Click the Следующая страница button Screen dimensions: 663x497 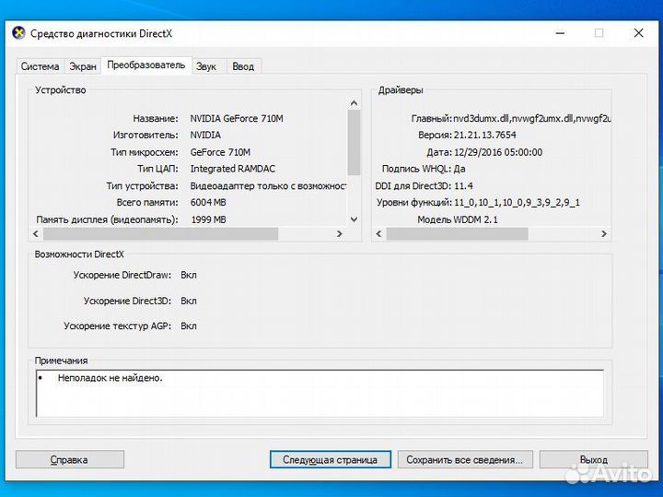point(331,460)
